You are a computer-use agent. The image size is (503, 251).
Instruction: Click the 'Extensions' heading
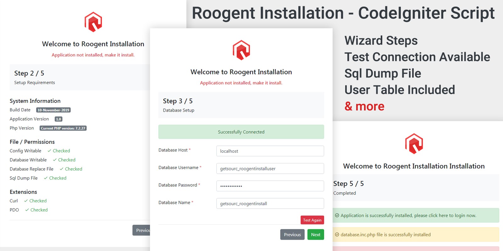click(23, 192)
